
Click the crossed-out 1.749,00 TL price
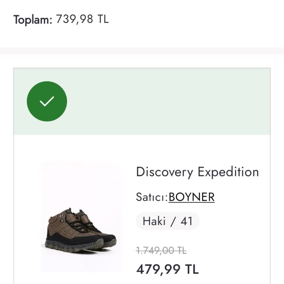pos(161,251)
